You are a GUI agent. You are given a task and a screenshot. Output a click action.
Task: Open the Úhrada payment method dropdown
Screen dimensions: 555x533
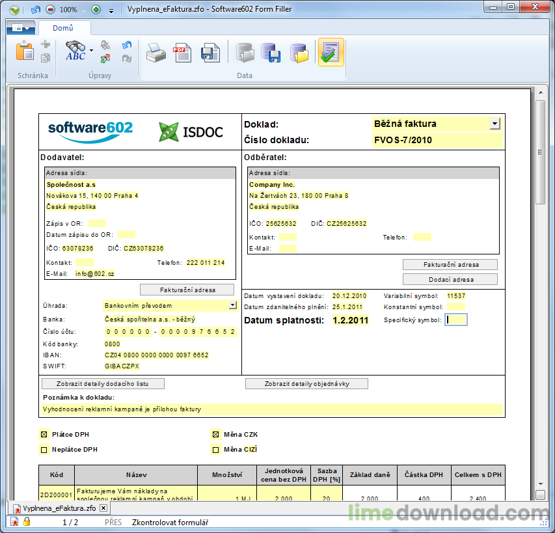(232, 305)
